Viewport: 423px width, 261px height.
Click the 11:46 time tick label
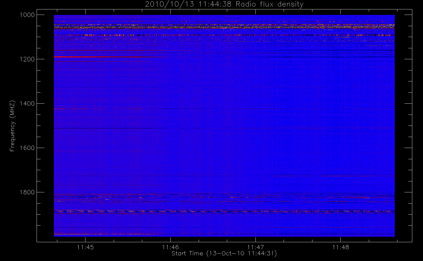170,247
